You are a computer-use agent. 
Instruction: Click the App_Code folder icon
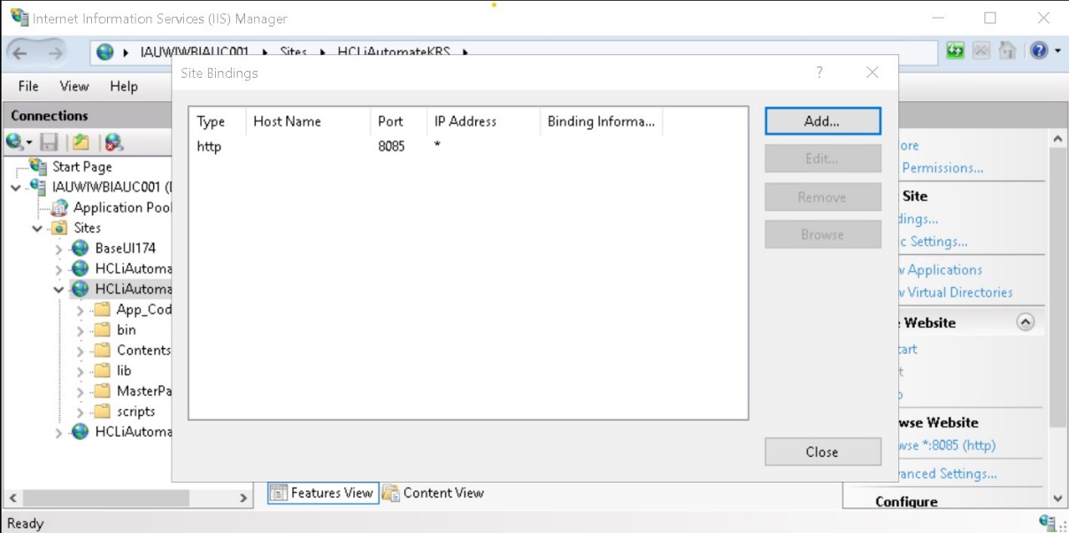[102, 310]
